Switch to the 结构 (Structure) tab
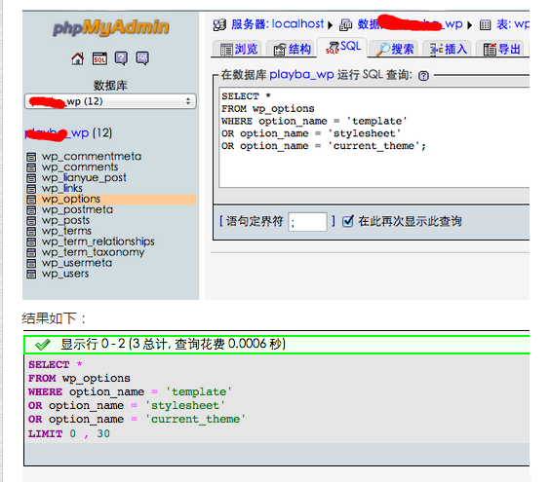The height and width of the screenshot is (482, 551). click(293, 49)
